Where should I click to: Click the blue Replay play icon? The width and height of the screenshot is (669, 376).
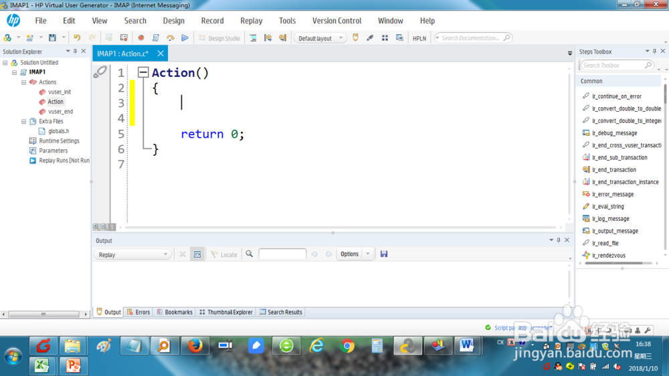(x=185, y=38)
